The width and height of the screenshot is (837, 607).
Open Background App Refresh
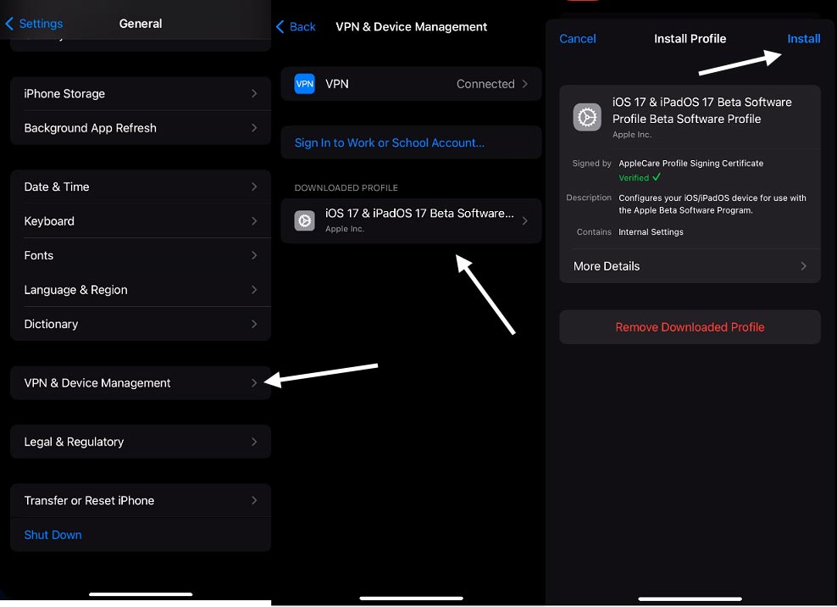(141, 128)
